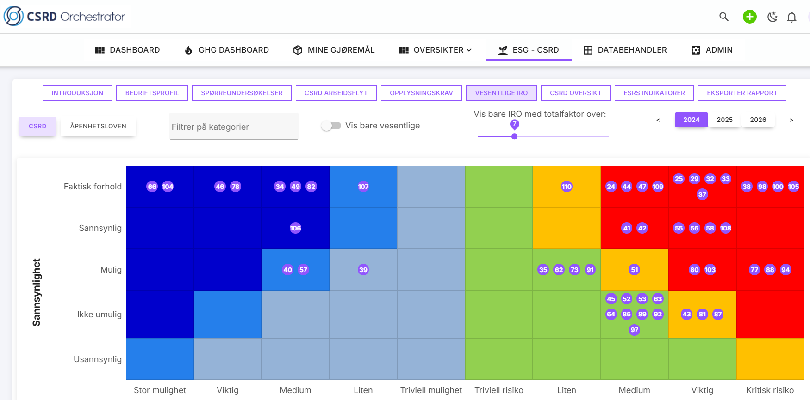810x400 pixels.
Task: Click the Triviell risiko column label
Action: click(499, 390)
